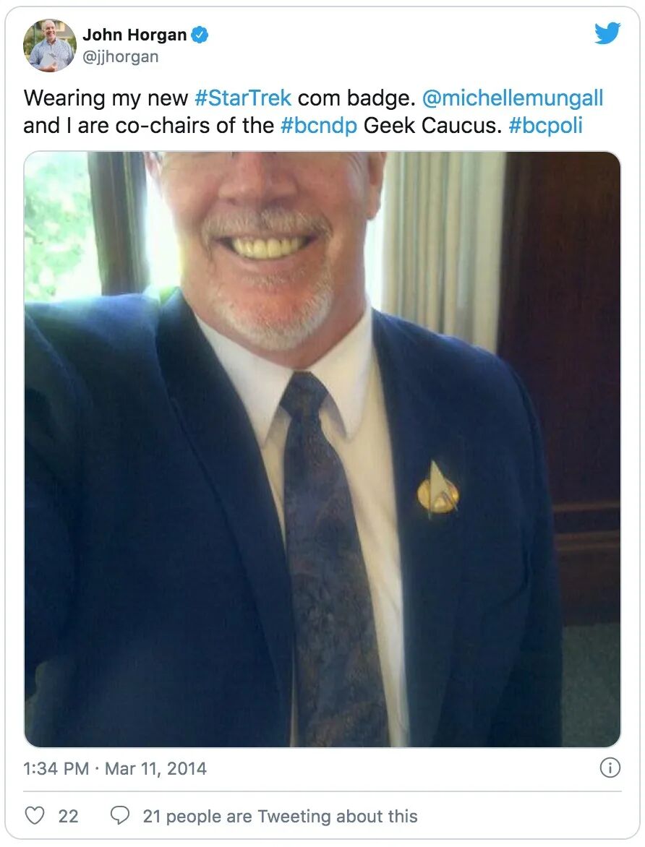Click the Twitter bird logo
The image size is (645, 847).
(x=607, y=33)
